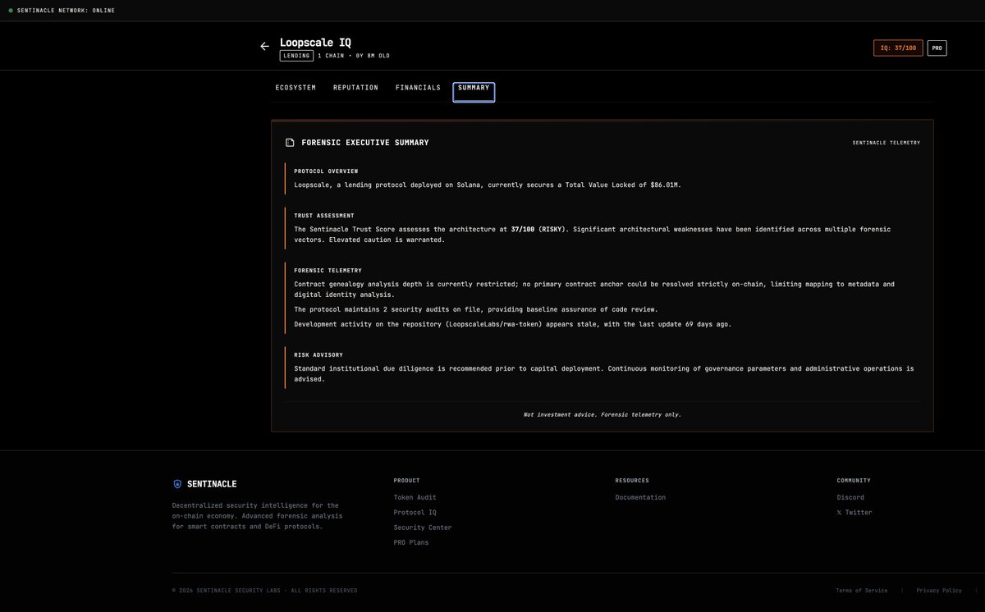This screenshot has height=612, width=985.
Task: Join the Discord community
Action: [x=850, y=496]
